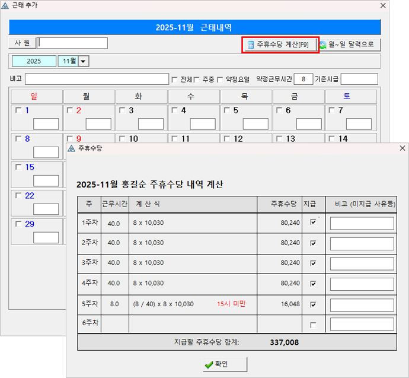Screen dimensions: 409x378
Task: Check the day 8 checkbox in calendar
Action: pos(18,139)
